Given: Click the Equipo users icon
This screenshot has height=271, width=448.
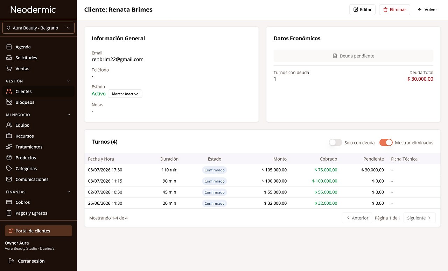Looking at the screenshot, I should (x=9, y=125).
